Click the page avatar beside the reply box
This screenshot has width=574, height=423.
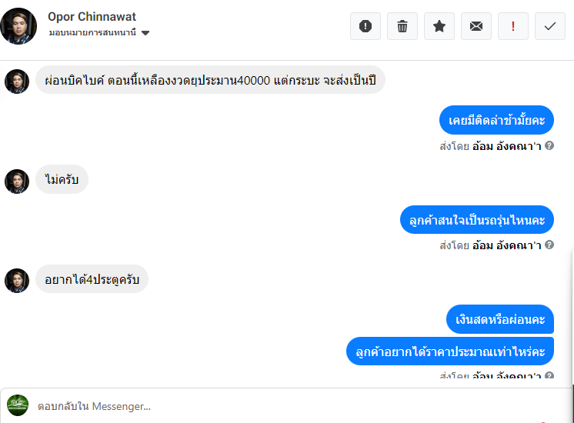18,405
